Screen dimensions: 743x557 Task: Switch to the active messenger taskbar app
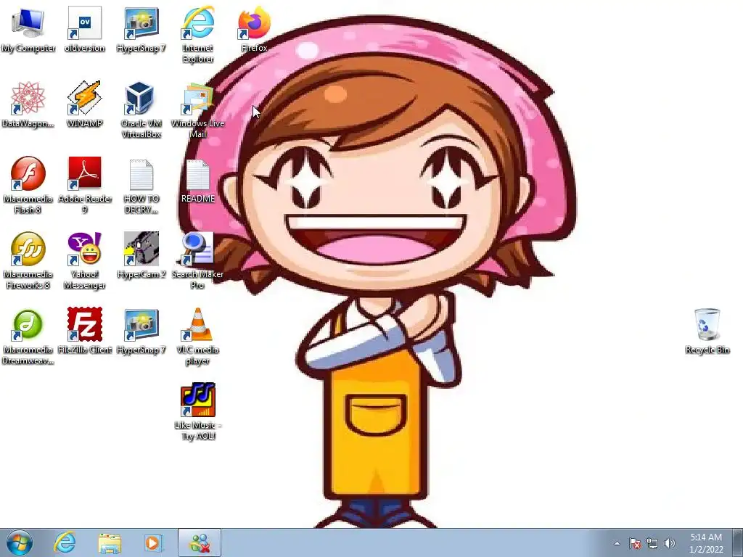point(200,542)
